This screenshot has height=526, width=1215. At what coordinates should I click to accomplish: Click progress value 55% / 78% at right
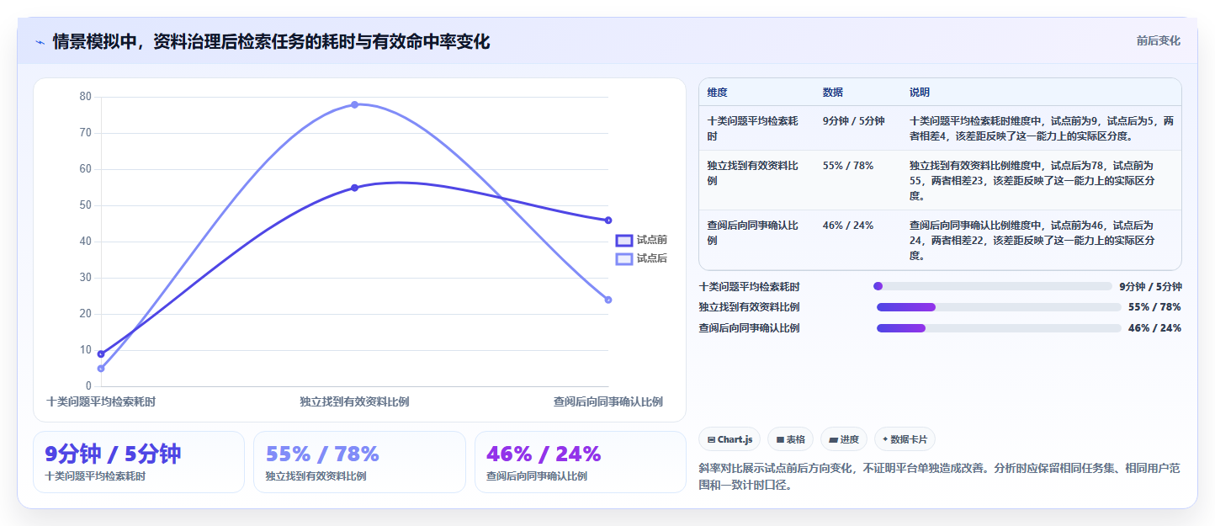coord(1154,307)
